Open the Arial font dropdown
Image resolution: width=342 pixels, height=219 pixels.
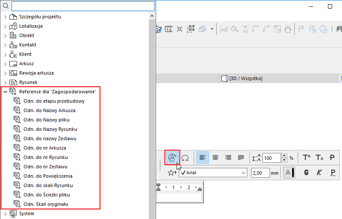(x=213, y=173)
